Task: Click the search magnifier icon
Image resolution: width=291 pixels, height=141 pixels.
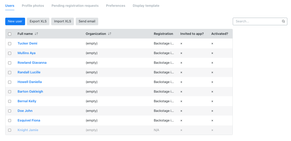Action: (283, 21)
